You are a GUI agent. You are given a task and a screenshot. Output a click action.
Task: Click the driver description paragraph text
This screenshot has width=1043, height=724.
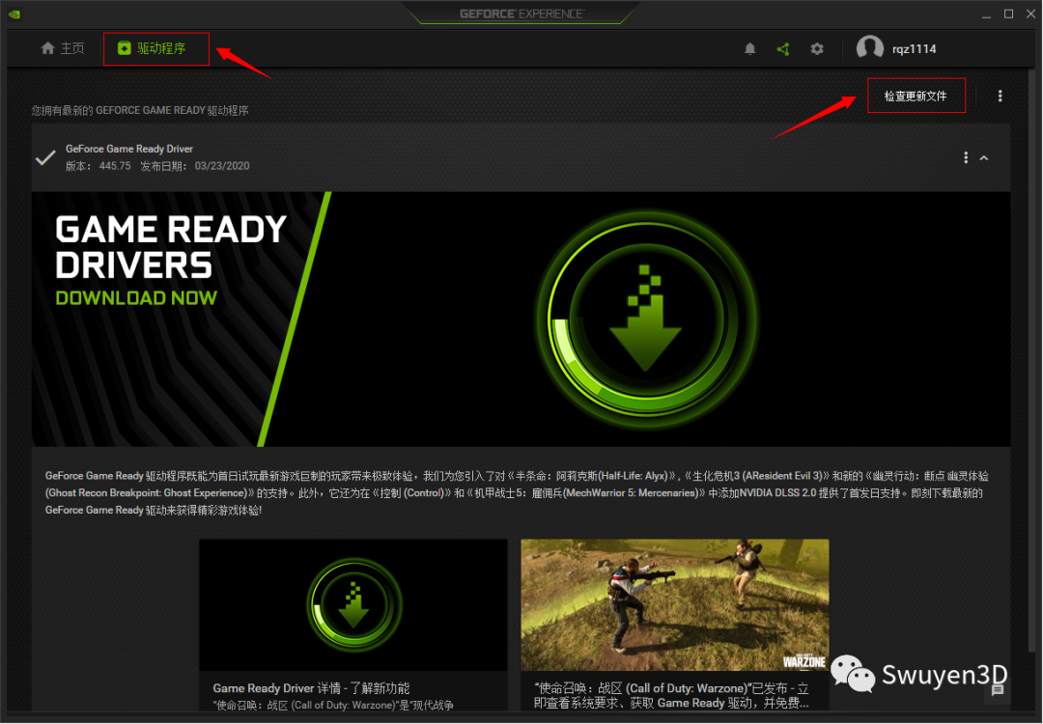tap(517, 492)
